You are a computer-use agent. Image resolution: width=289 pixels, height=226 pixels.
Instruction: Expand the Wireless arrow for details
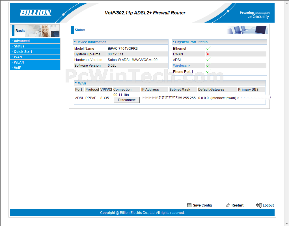pyautogui.click(x=189, y=66)
